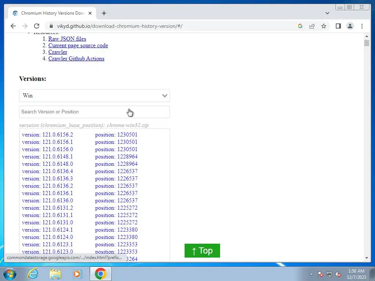Open the Chrome profile menu
This screenshot has width=375, height=281.
350,26
